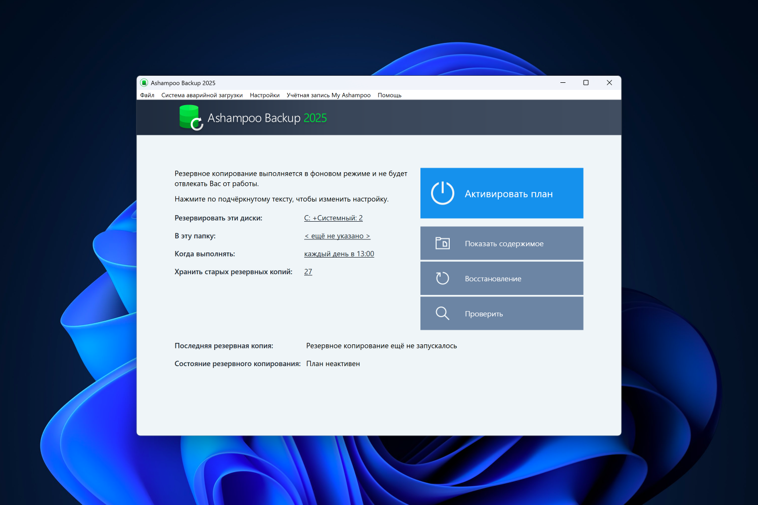Click the Резервировать эти диски label

pos(218,218)
